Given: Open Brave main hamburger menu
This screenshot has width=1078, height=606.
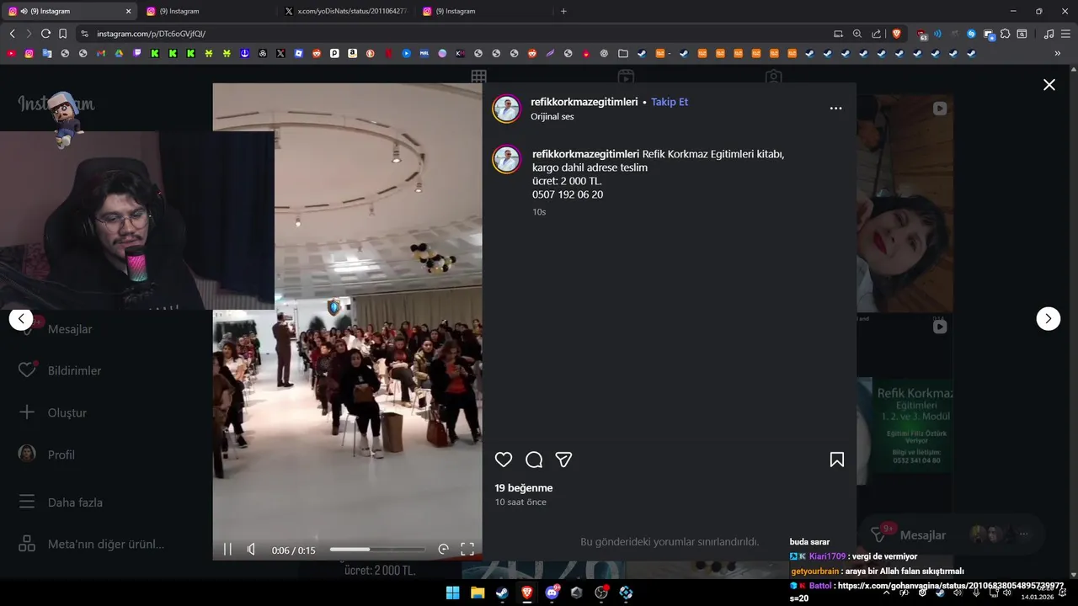Looking at the screenshot, I should coord(1065,34).
